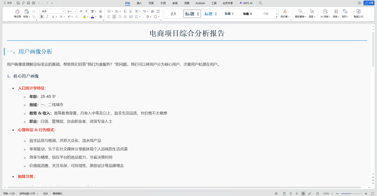Open WPS AI

coord(246,3)
